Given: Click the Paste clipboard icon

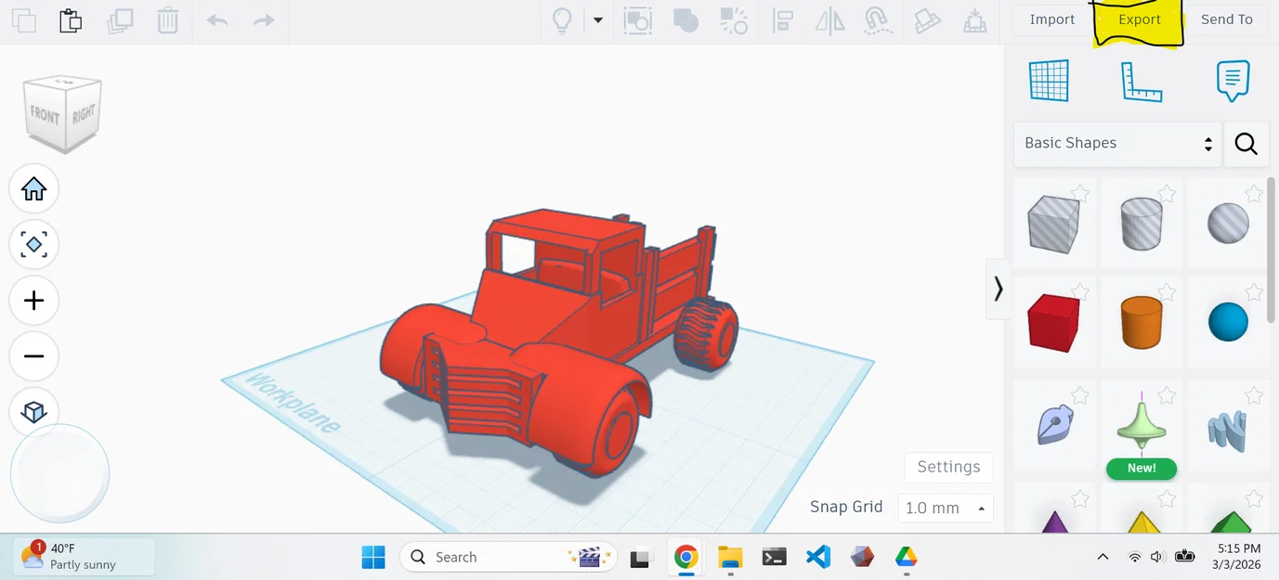Looking at the screenshot, I should point(71,20).
